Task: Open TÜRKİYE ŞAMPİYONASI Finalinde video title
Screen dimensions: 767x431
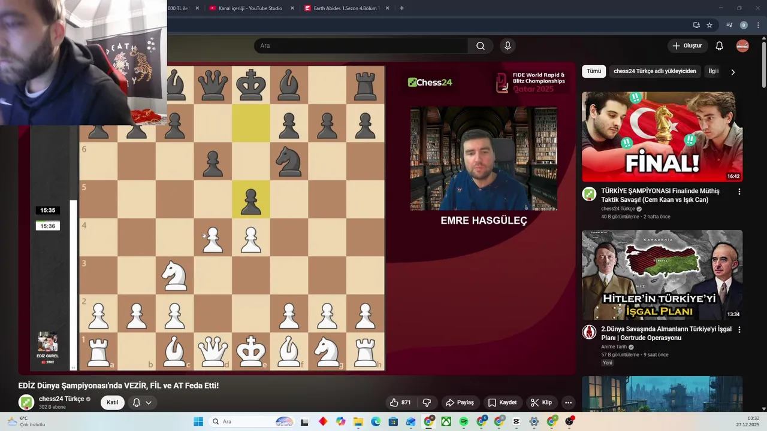Action: (x=660, y=195)
